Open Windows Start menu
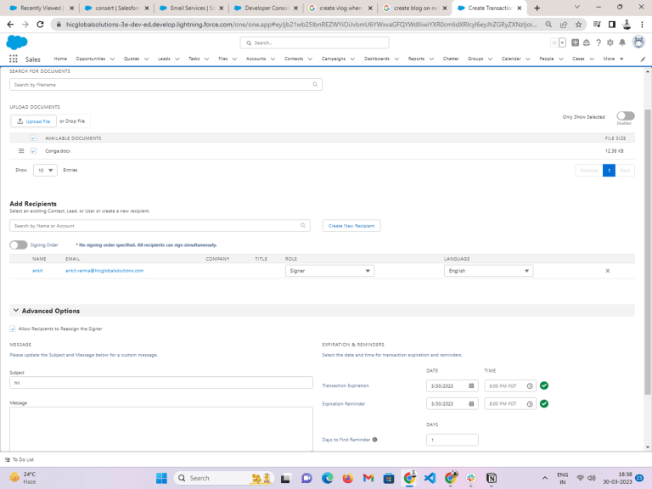 tap(161, 478)
